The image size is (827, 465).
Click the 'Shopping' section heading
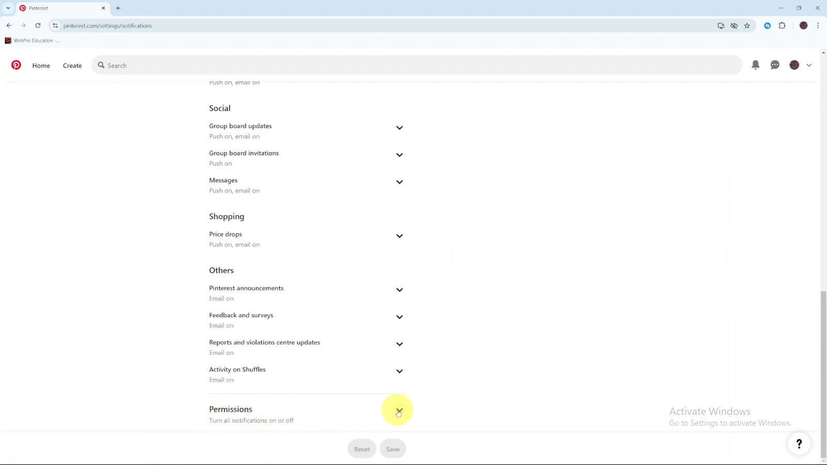point(226,216)
